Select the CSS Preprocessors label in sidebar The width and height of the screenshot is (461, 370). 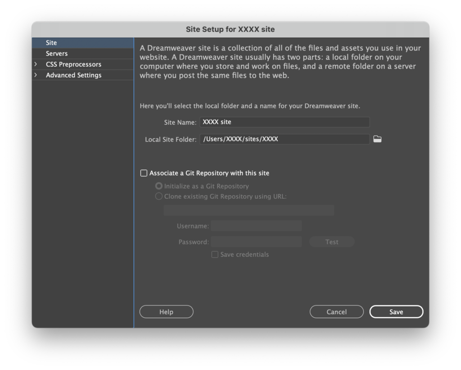pos(73,64)
